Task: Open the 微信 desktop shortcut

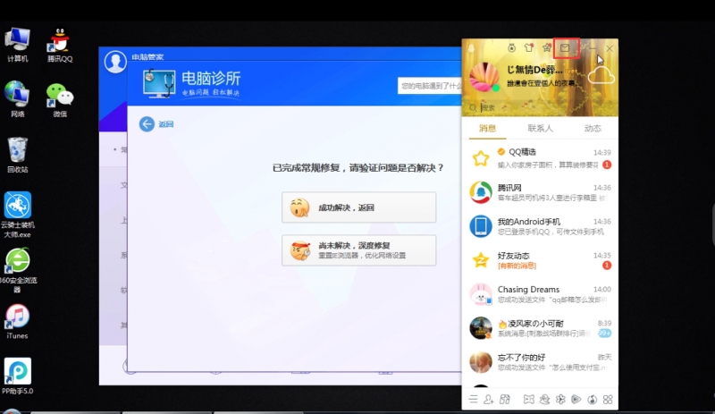Action: [x=60, y=100]
